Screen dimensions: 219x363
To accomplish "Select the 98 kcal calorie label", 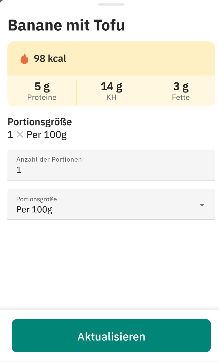I will [x=50, y=58].
